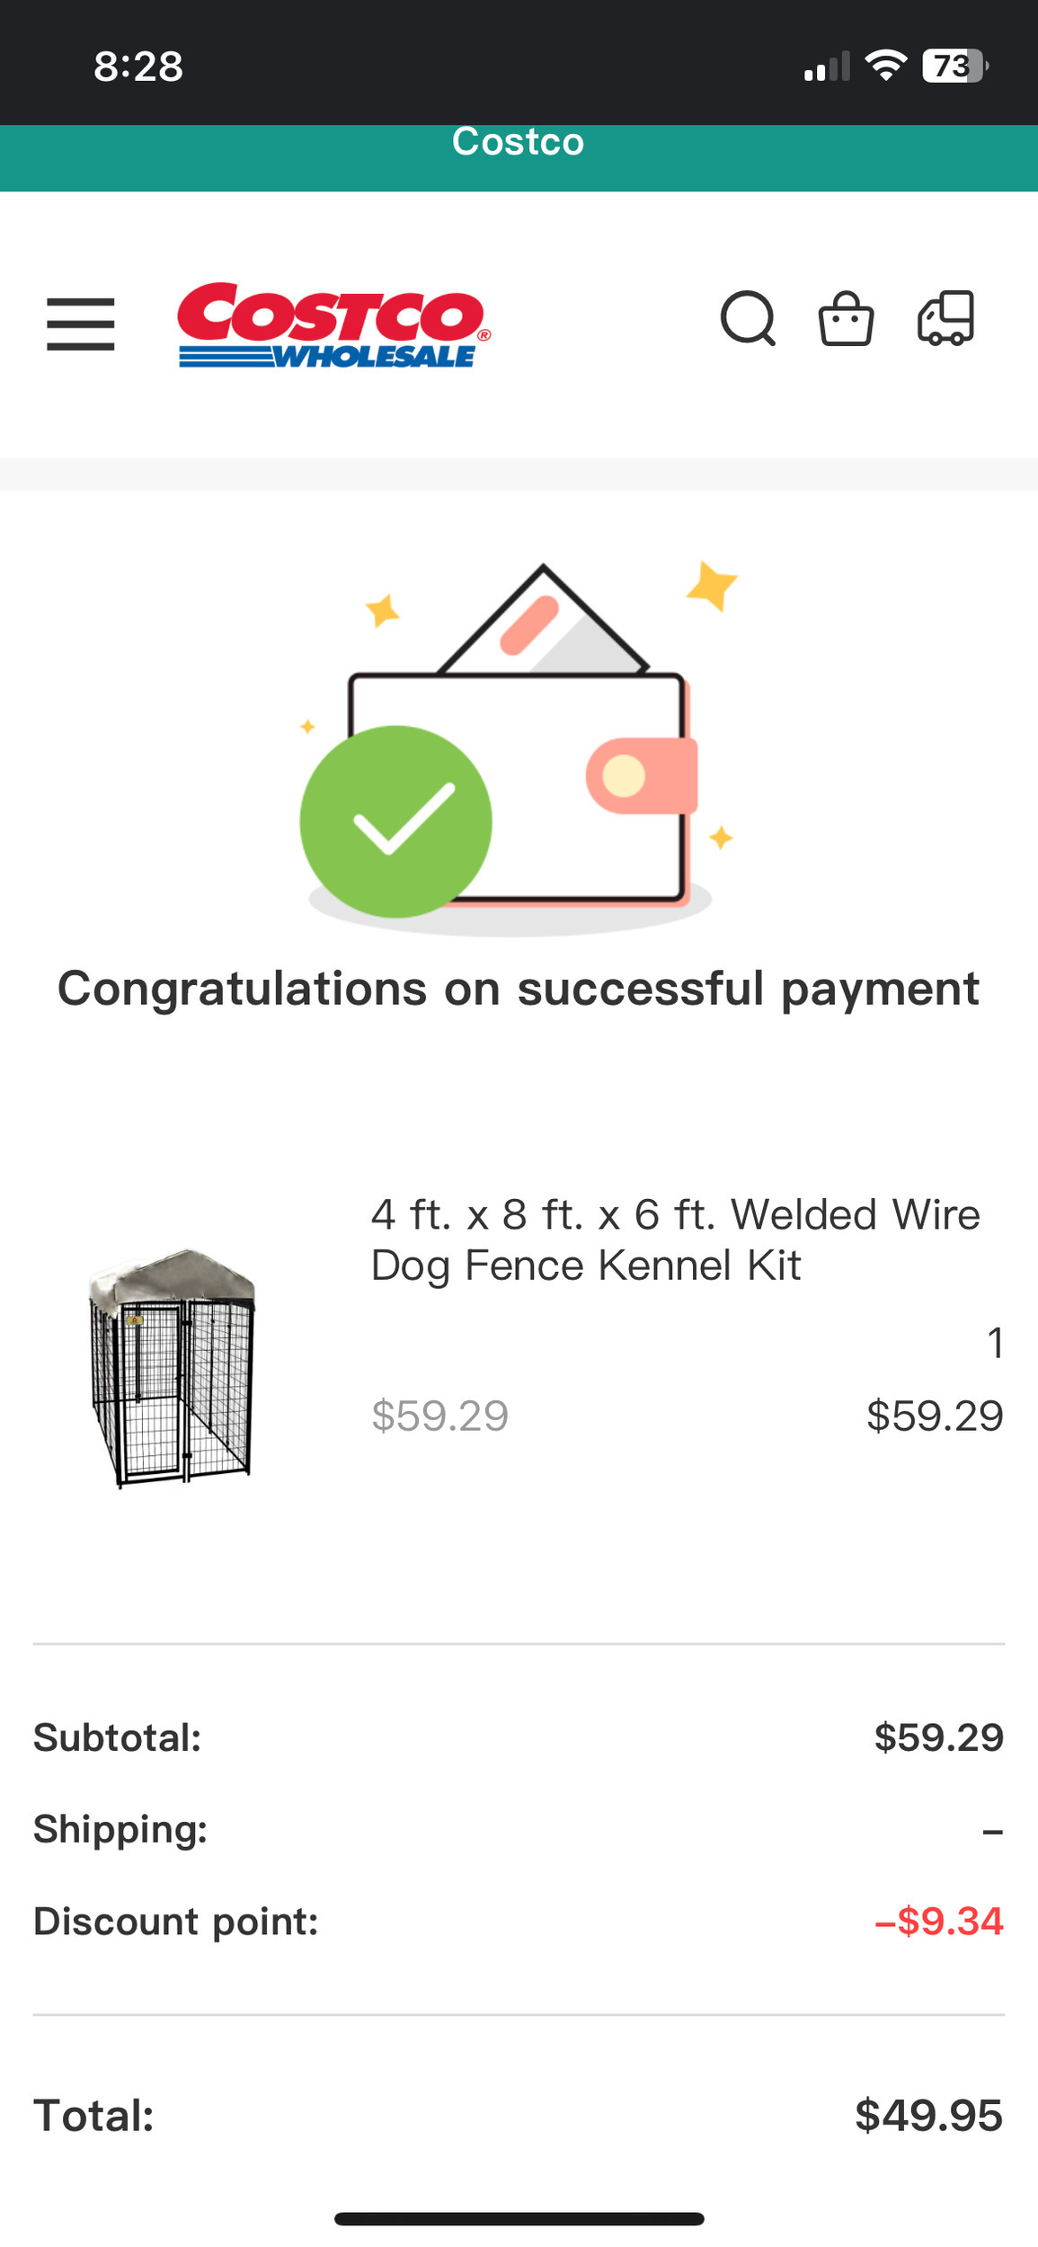Tap the red discount point amount -$9.34
Image resolution: width=1038 pixels, height=2247 pixels.
click(938, 1922)
